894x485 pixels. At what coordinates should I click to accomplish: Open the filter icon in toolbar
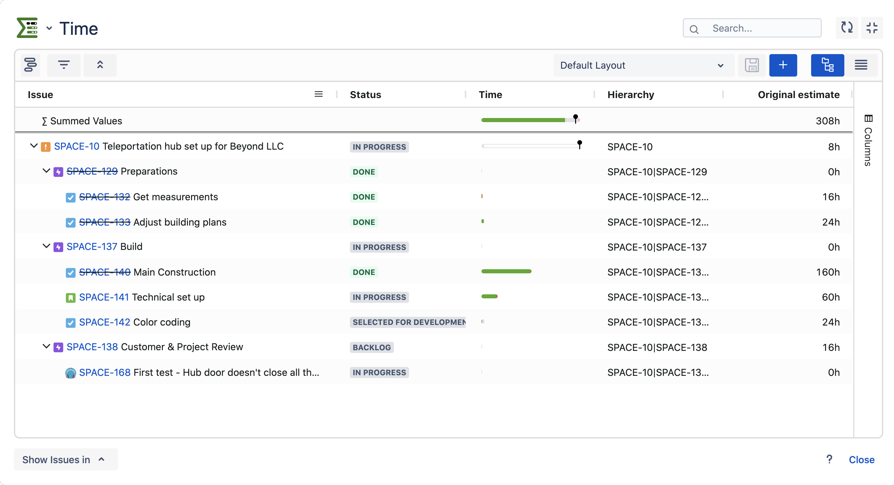[64, 65]
